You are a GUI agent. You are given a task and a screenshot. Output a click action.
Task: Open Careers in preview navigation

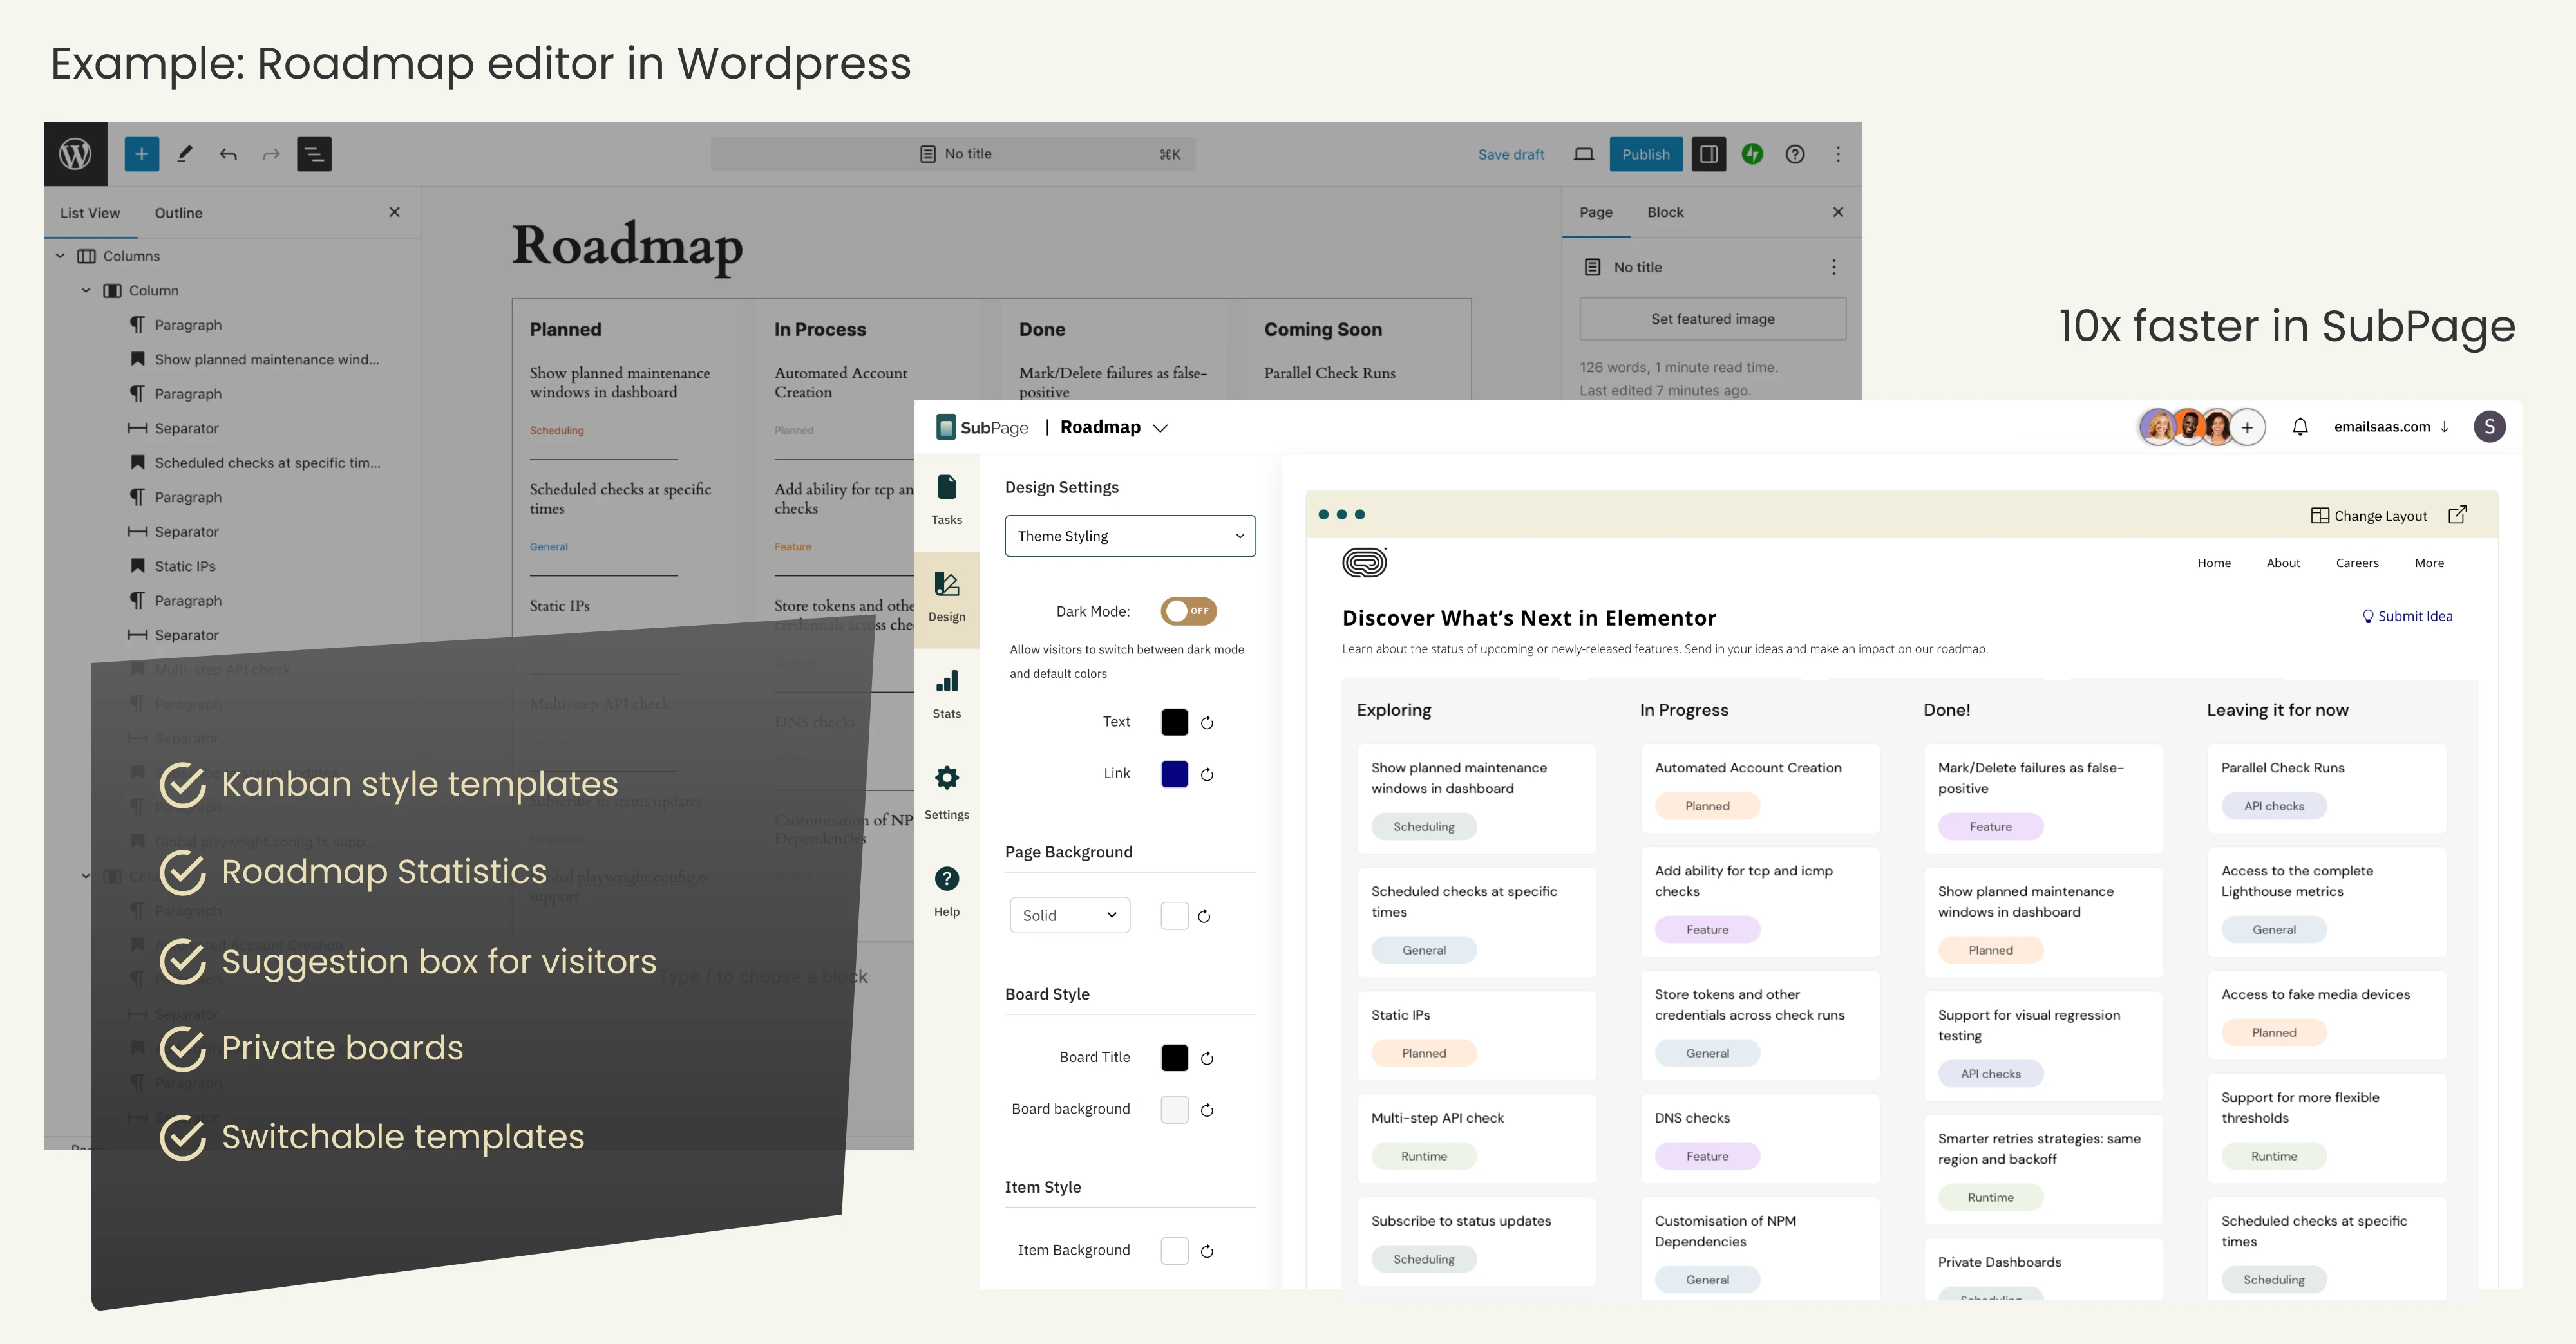pyautogui.click(x=2357, y=564)
